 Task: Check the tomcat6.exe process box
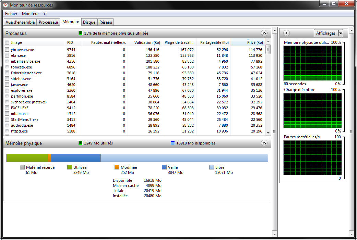point(7,67)
